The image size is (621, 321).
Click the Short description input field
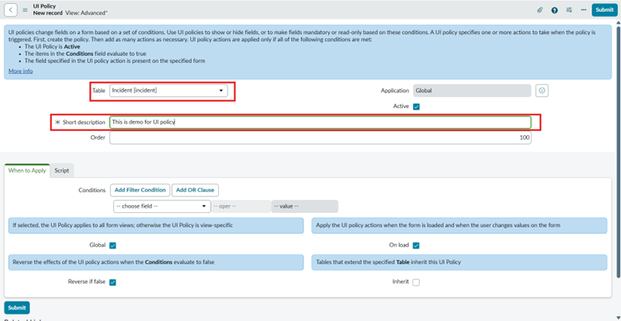coord(320,122)
